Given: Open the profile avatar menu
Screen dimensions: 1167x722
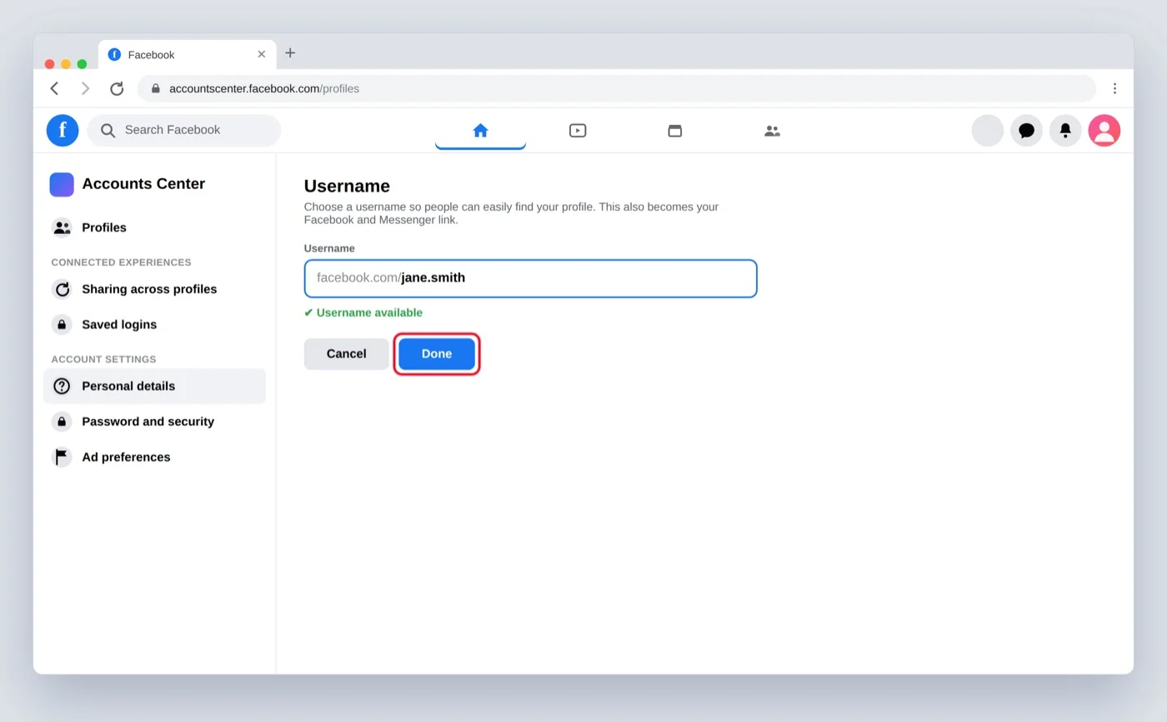Looking at the screenshot, I should (x=1104, y=131).
